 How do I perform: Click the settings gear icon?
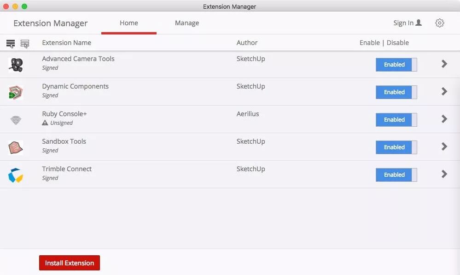pos(439,23)
